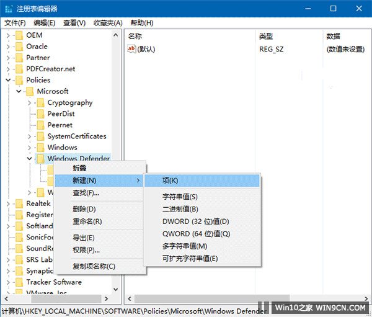Click the PDFCreator.net folder icon
This screenshot has width=372, height=317.
(19, 69)
